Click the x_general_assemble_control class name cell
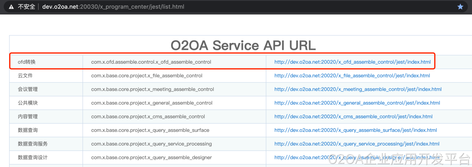This screenshot has width=472, height=167. (152, 103)
